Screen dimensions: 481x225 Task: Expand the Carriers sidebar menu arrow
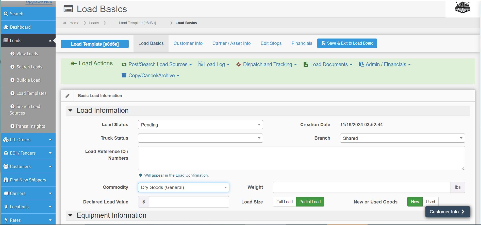click(50, 194)
